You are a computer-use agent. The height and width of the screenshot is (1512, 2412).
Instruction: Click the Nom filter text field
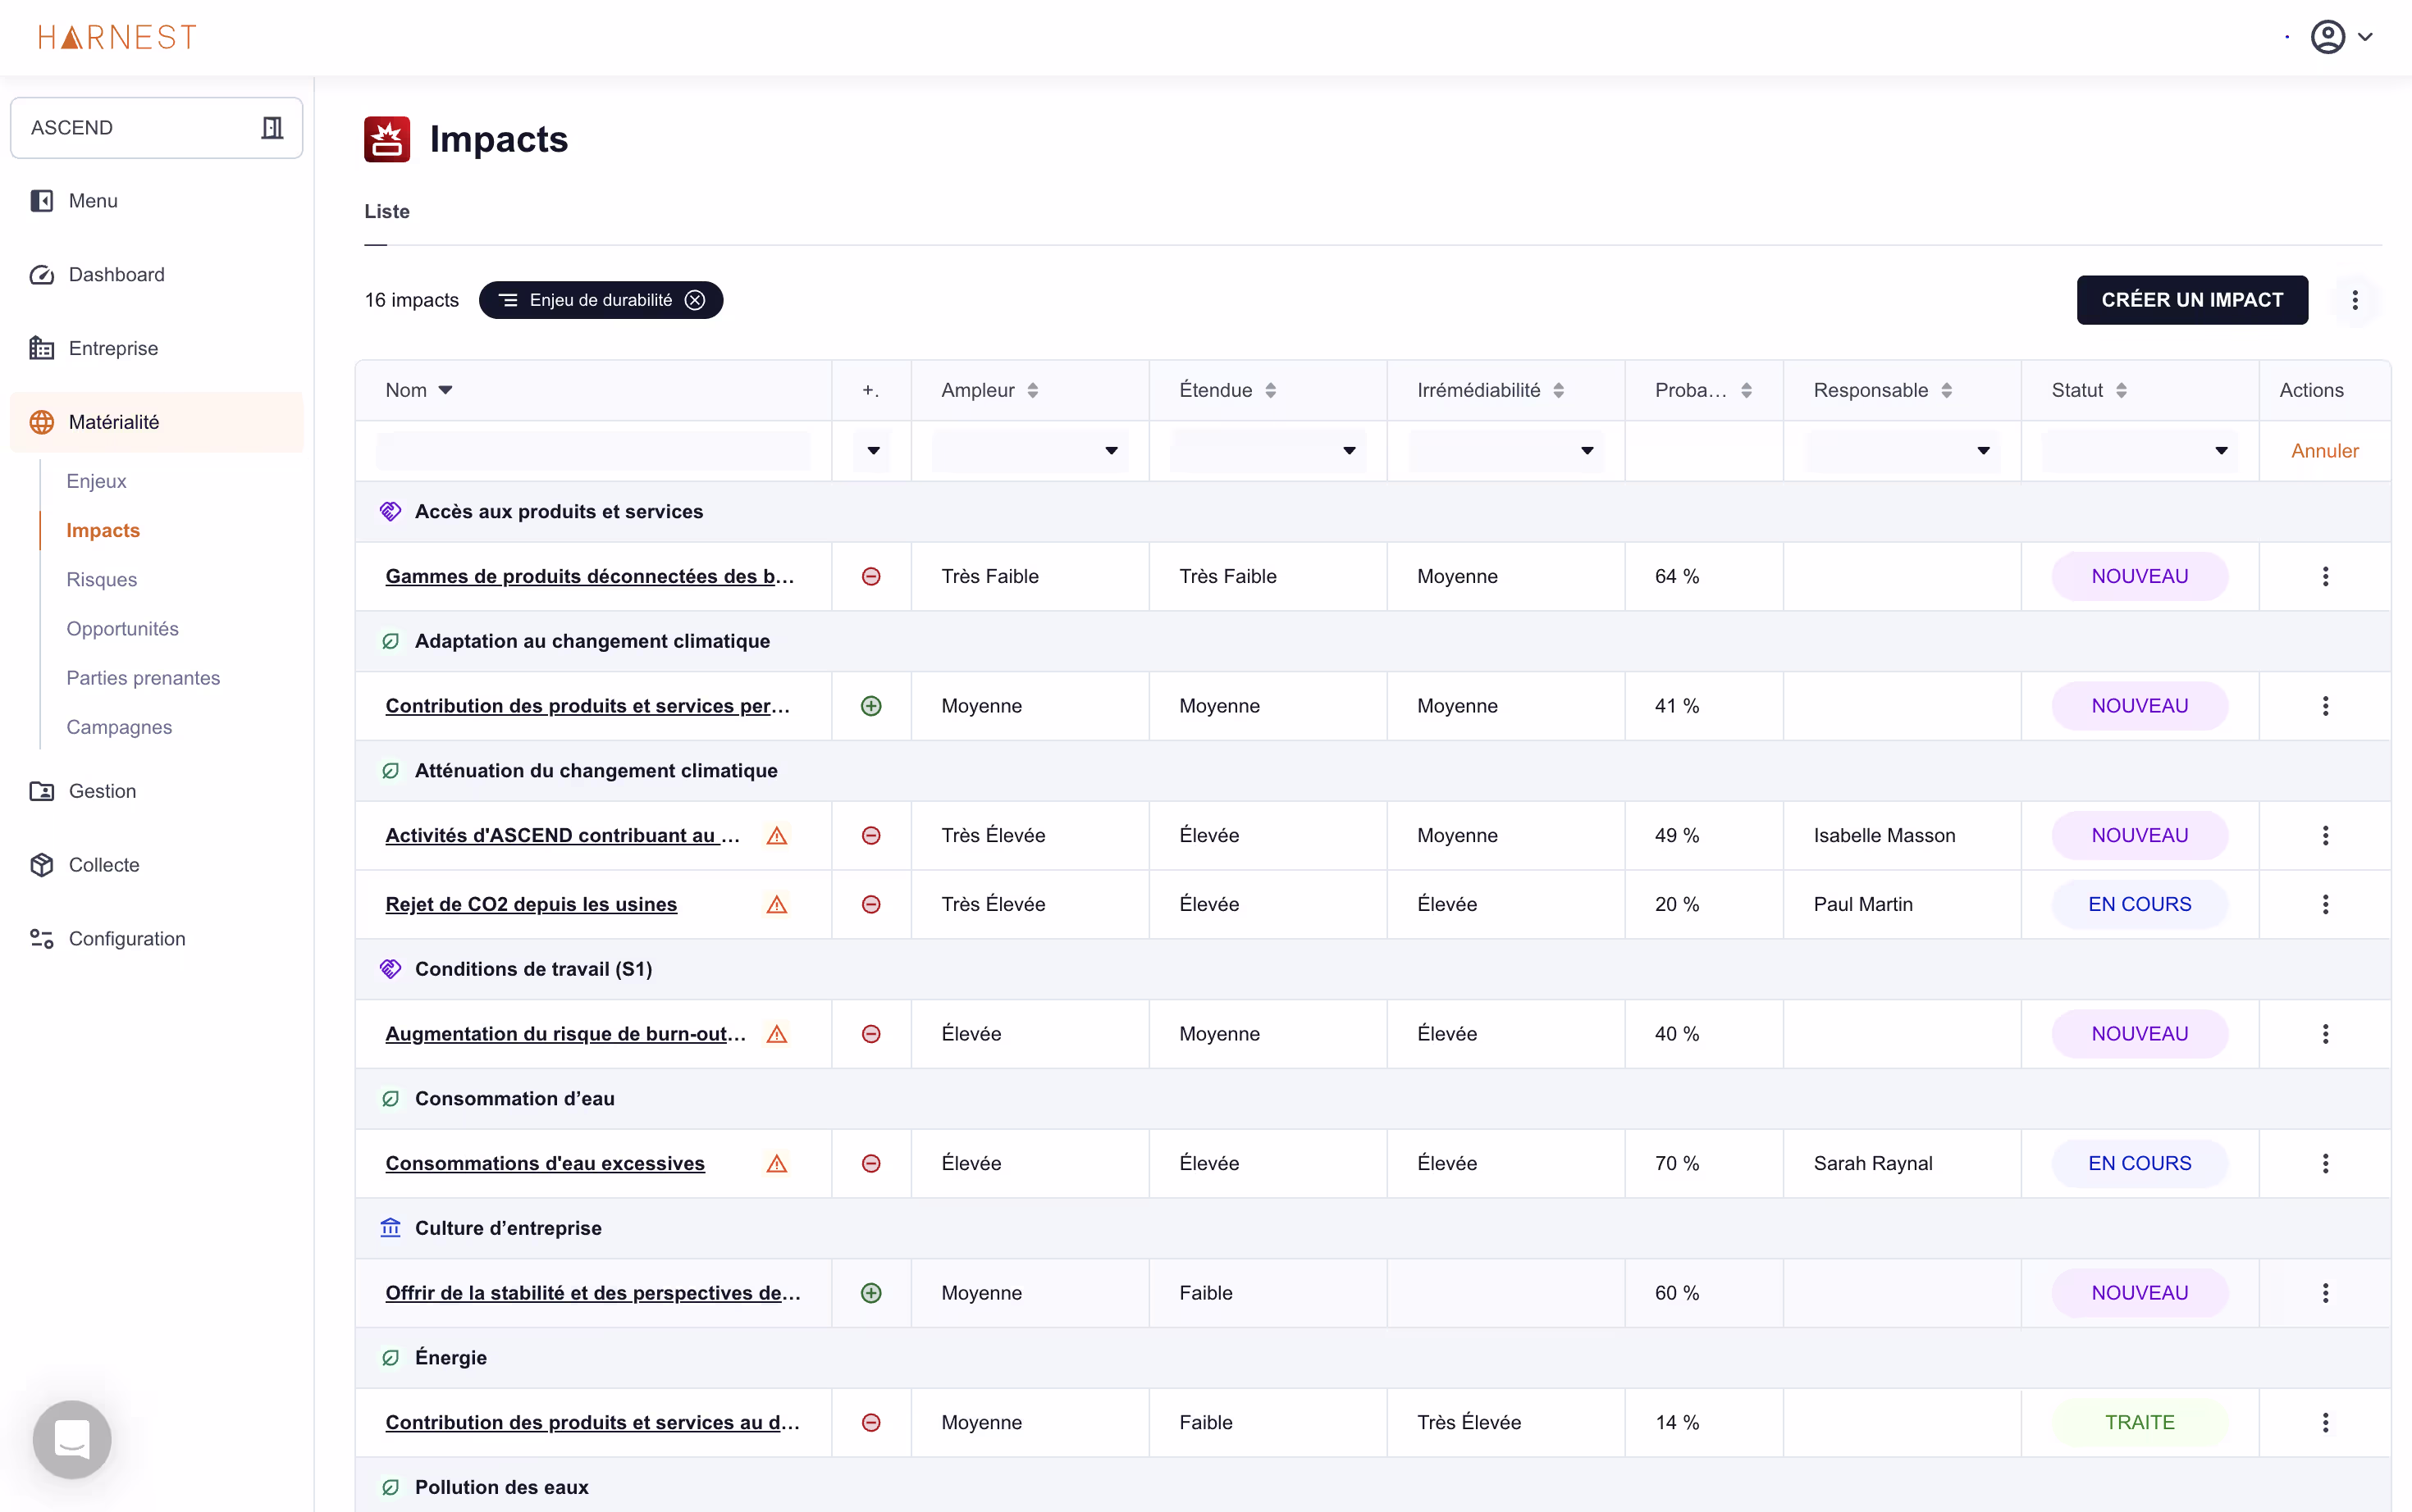pyautogui.click(x=592, y=451)
